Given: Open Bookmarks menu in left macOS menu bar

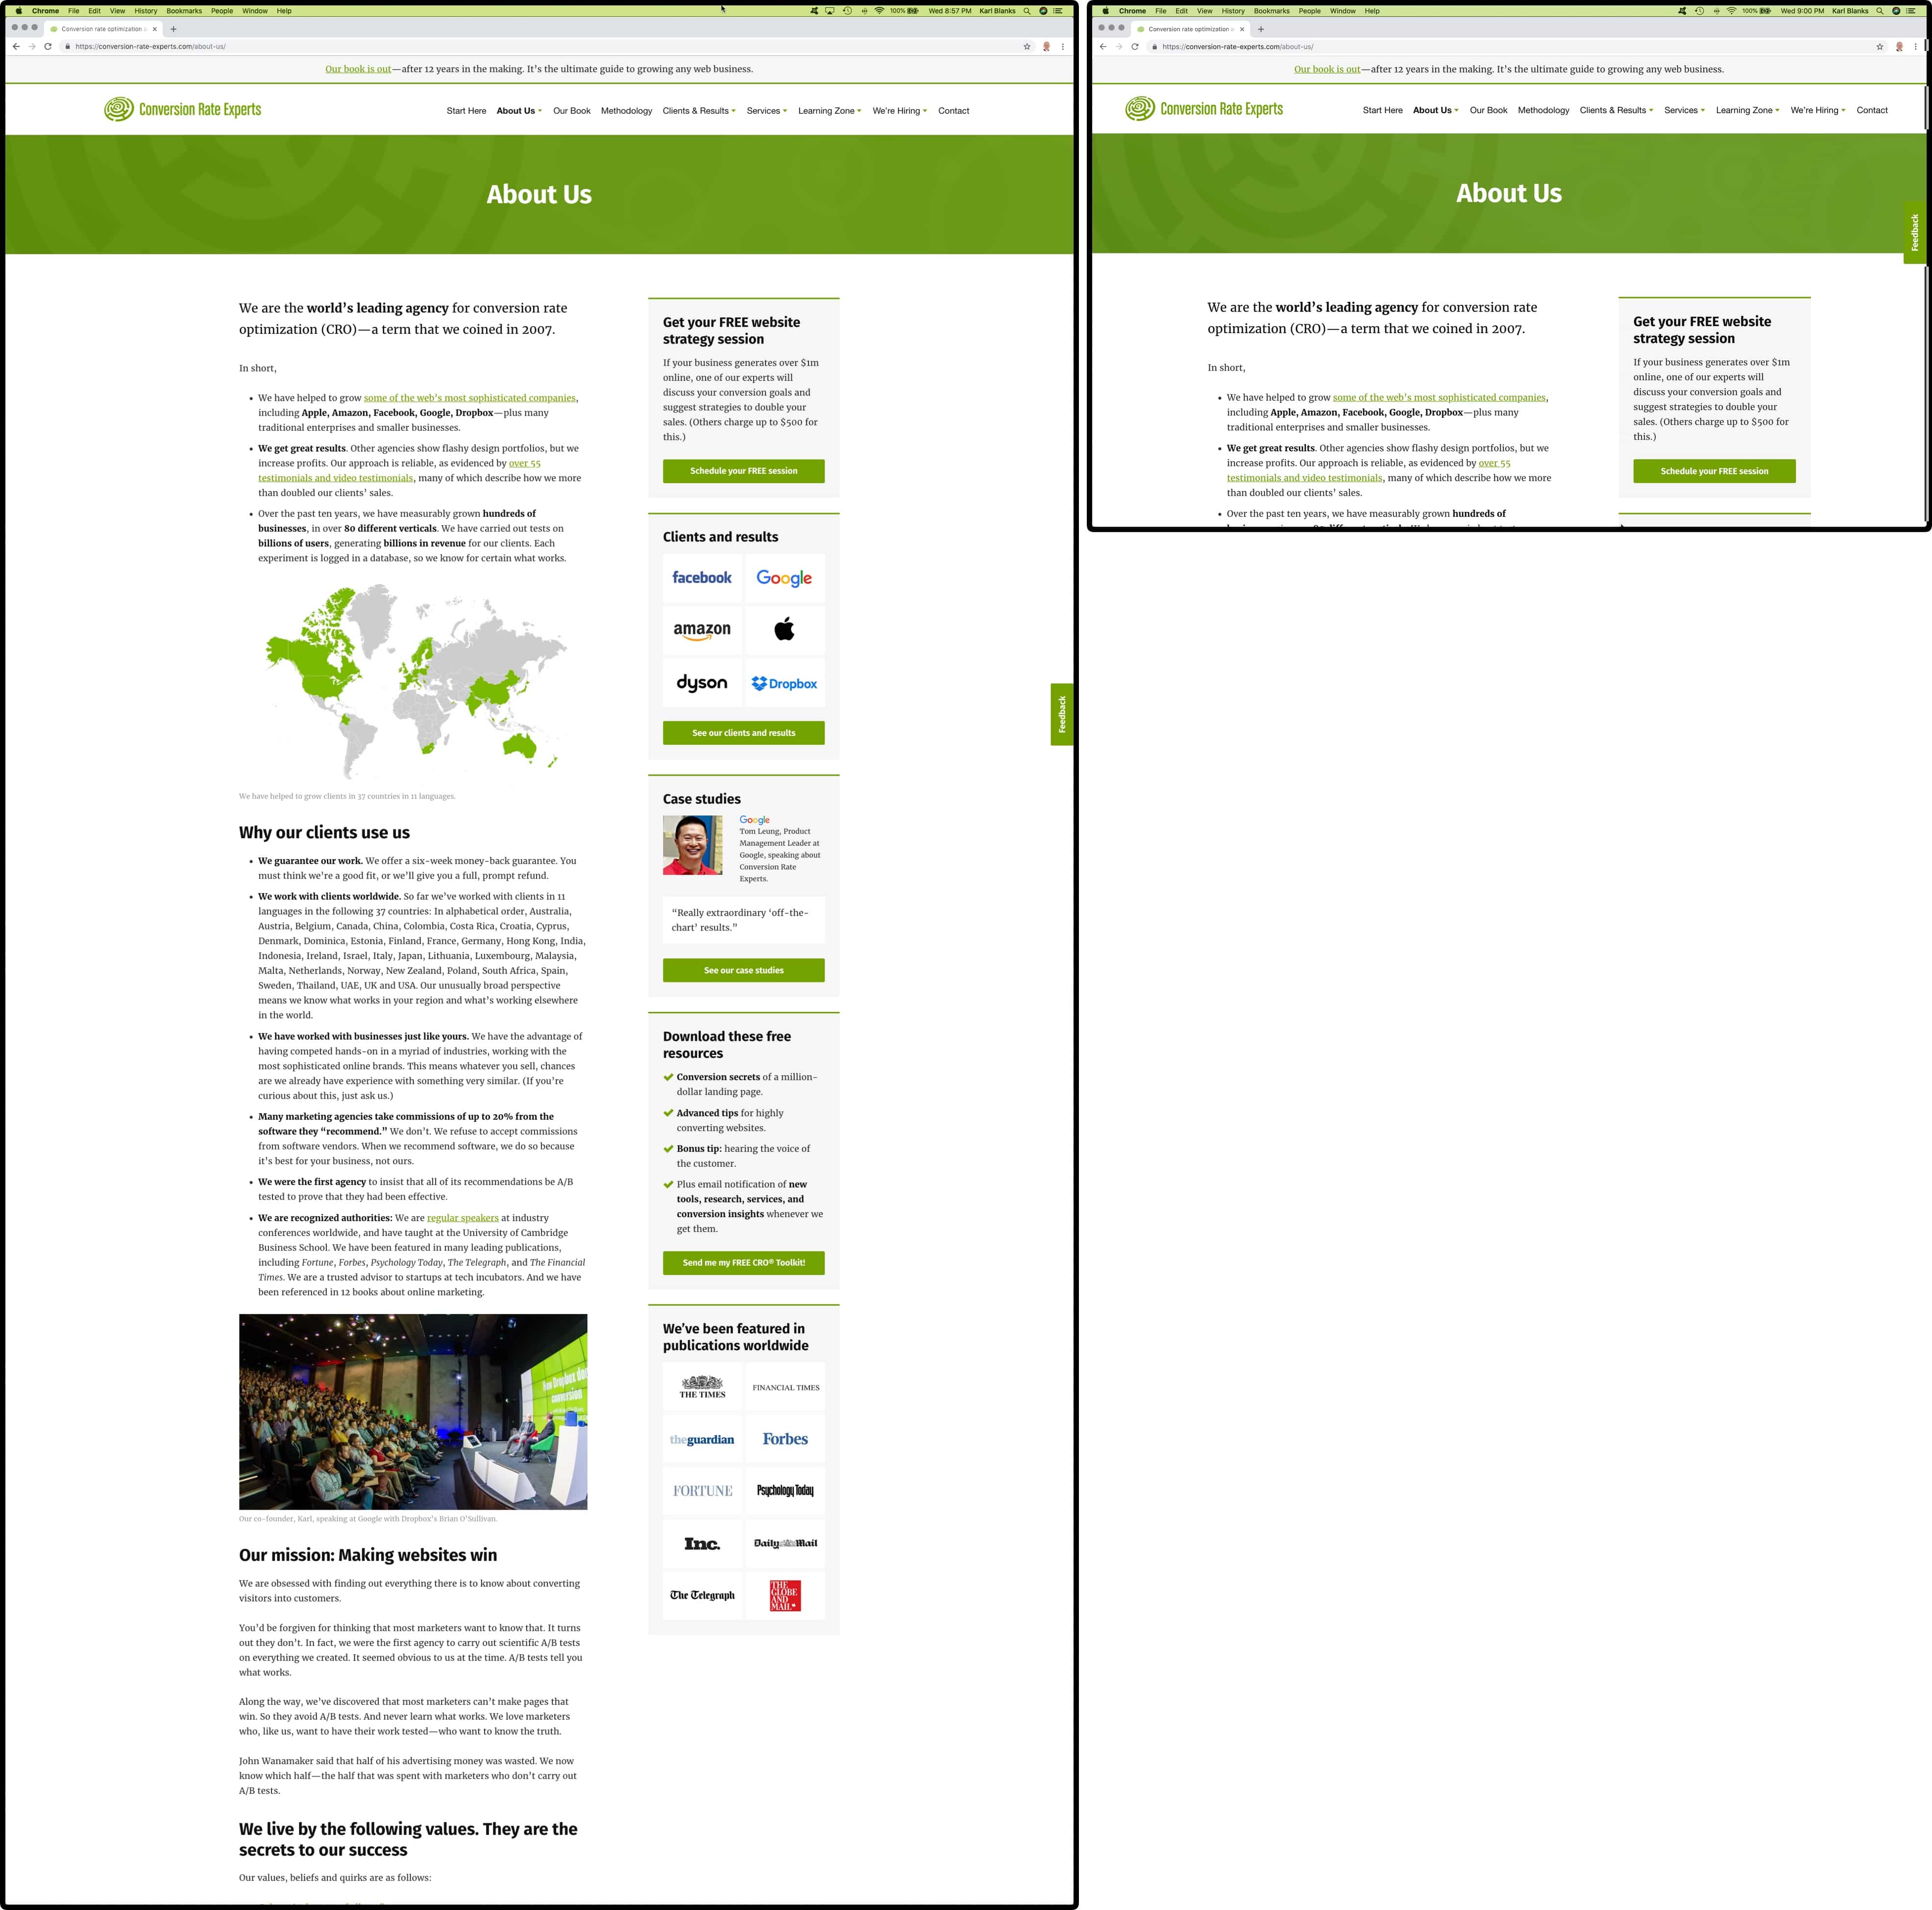Looking at the screenshot, I should 184,11.
